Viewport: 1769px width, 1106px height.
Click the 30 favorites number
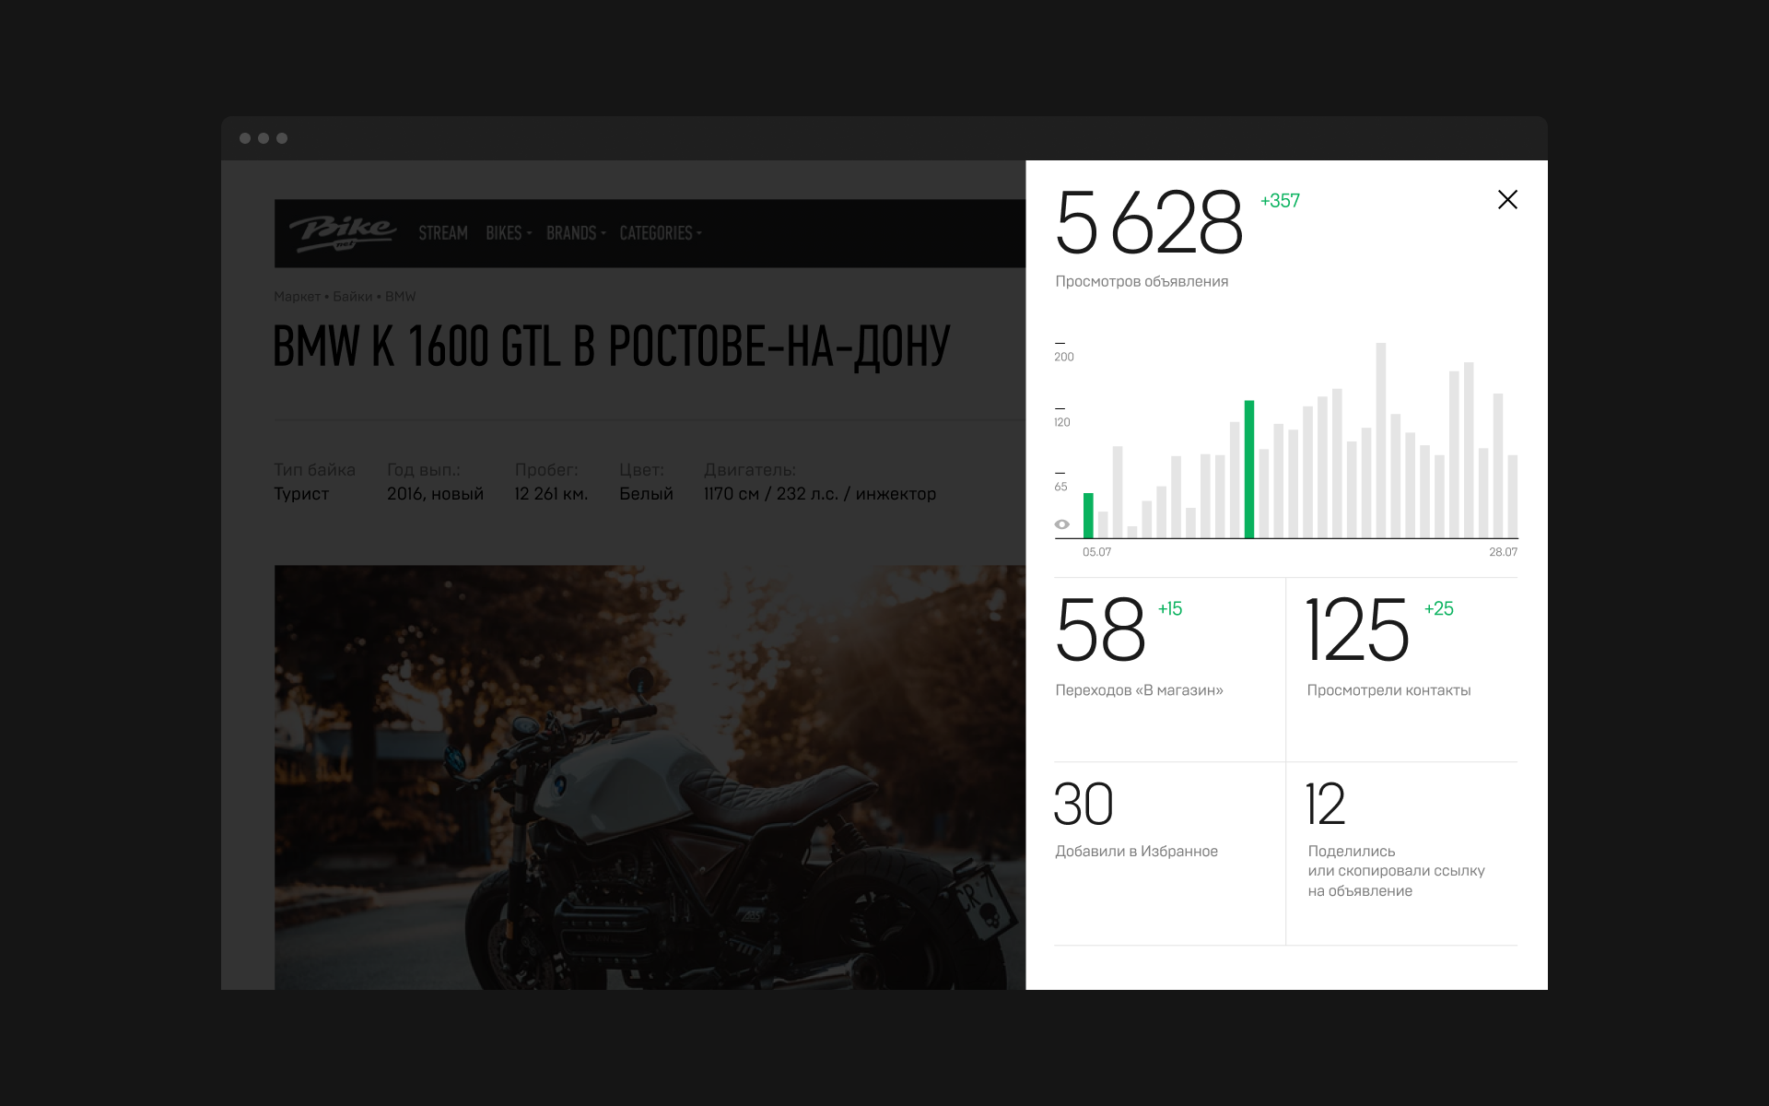pos(1084,805)
